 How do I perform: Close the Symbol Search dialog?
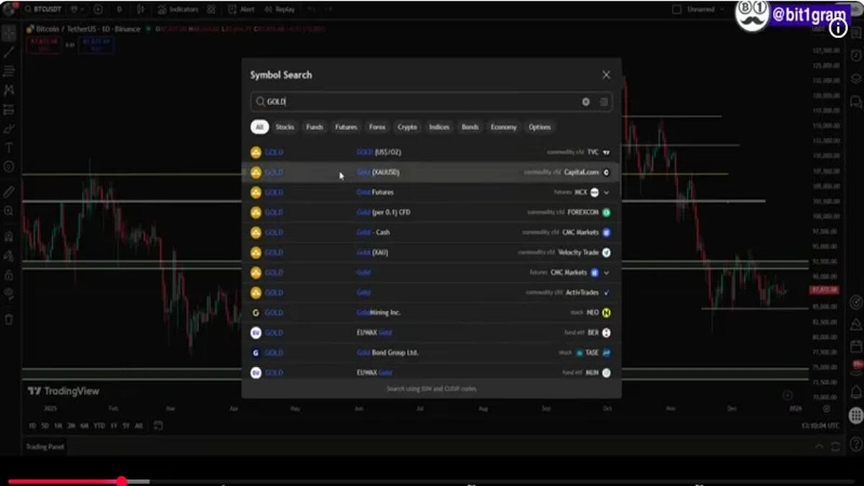606,75
